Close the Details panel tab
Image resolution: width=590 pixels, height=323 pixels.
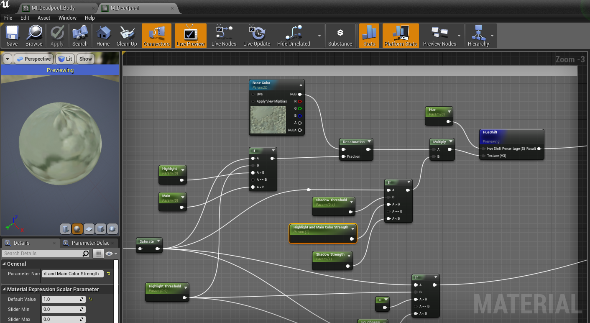[54, 243]
